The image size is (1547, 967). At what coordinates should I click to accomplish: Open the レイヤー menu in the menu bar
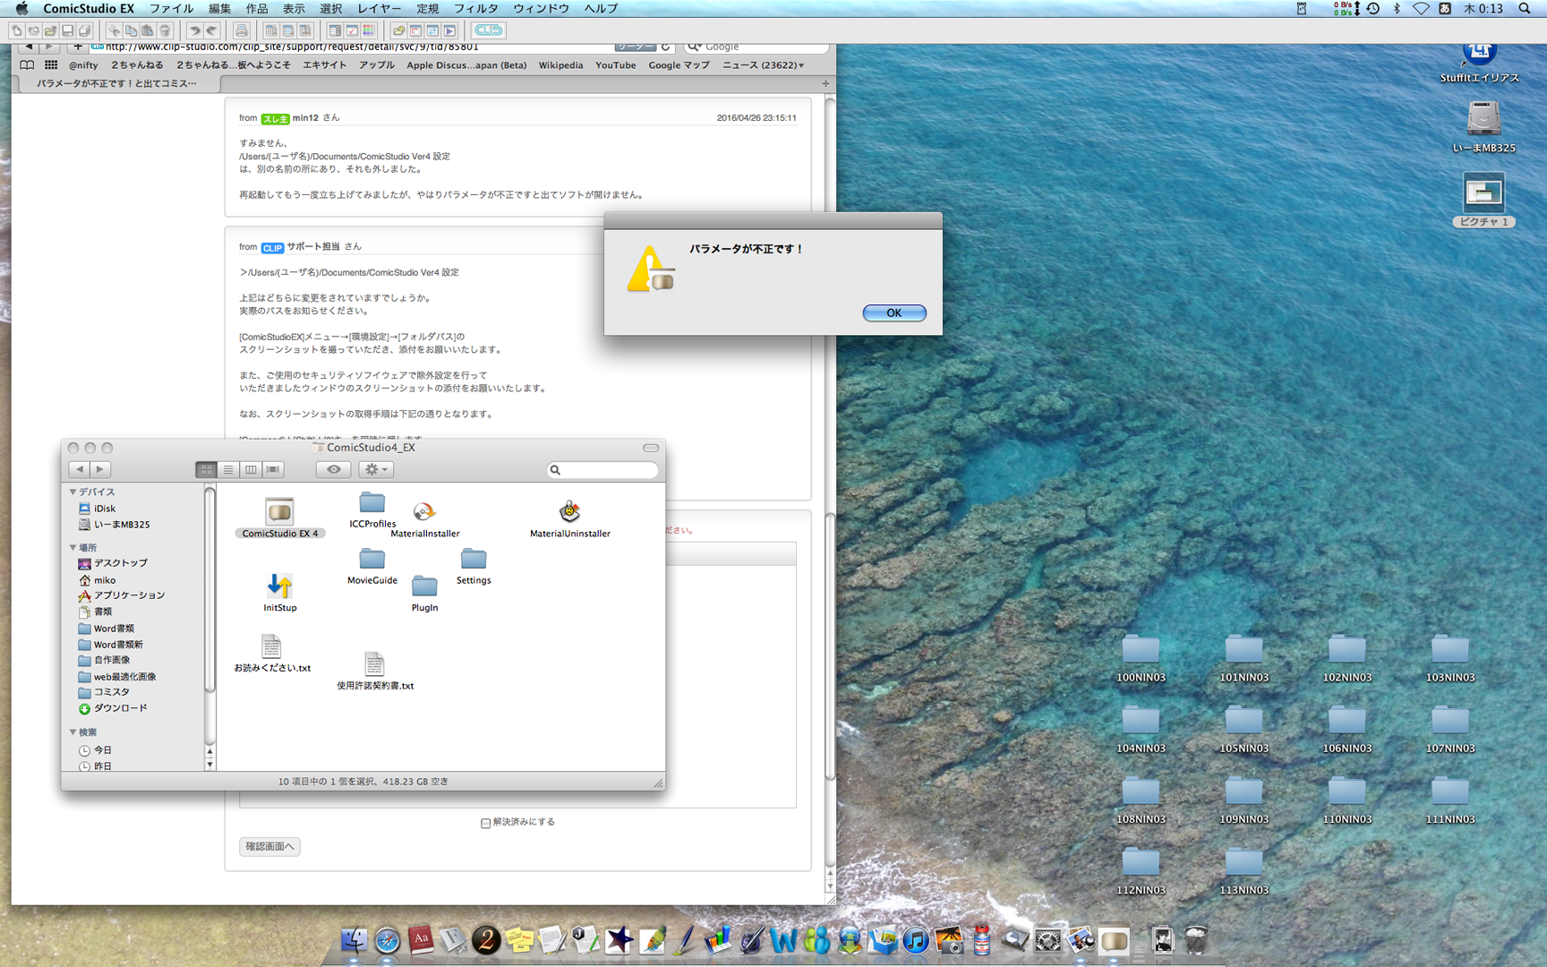point(380,9)
